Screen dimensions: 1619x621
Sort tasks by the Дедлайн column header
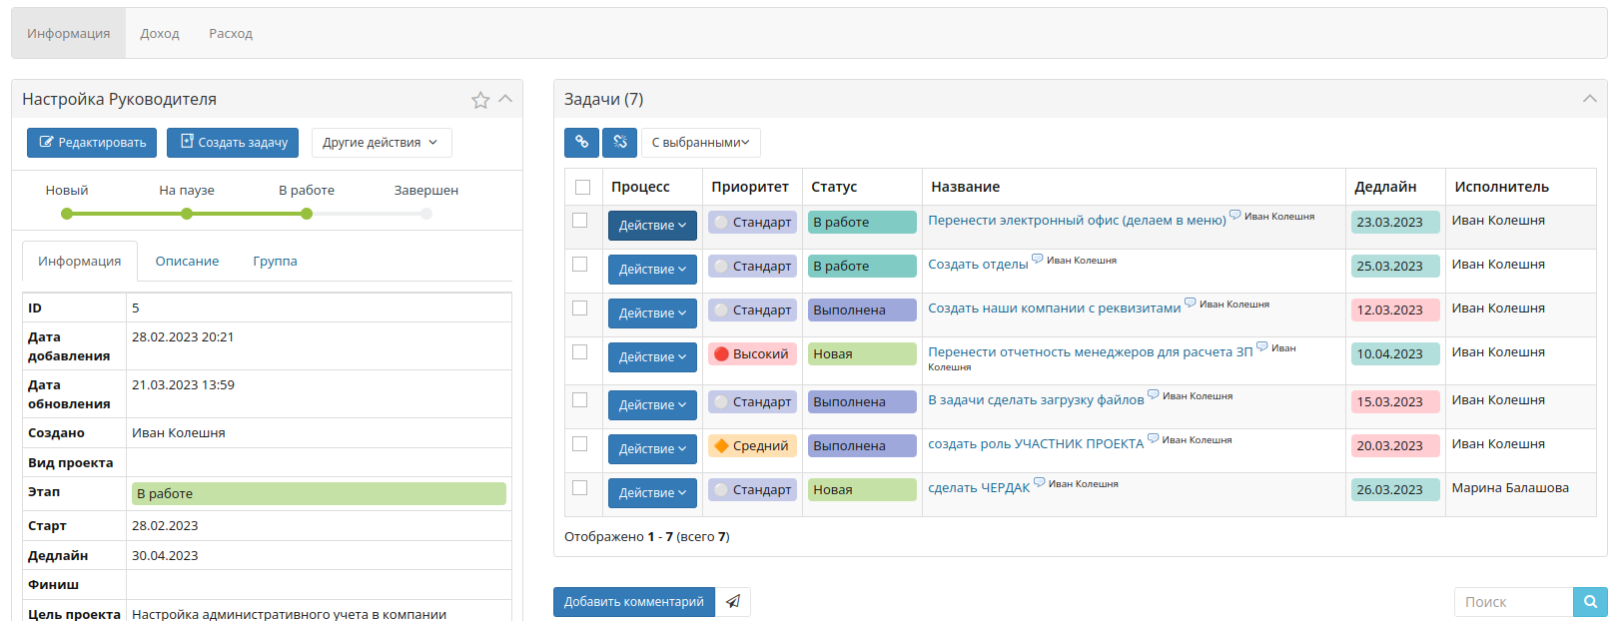(x=1385, y=187)
